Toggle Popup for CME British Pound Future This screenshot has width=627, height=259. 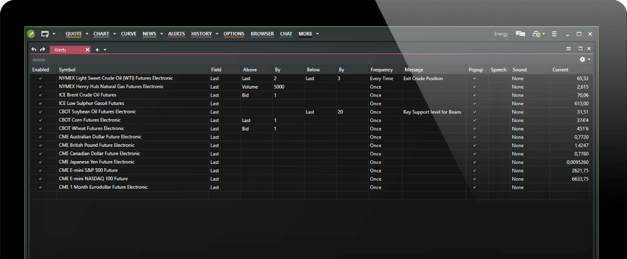click(x=475, y=145)
